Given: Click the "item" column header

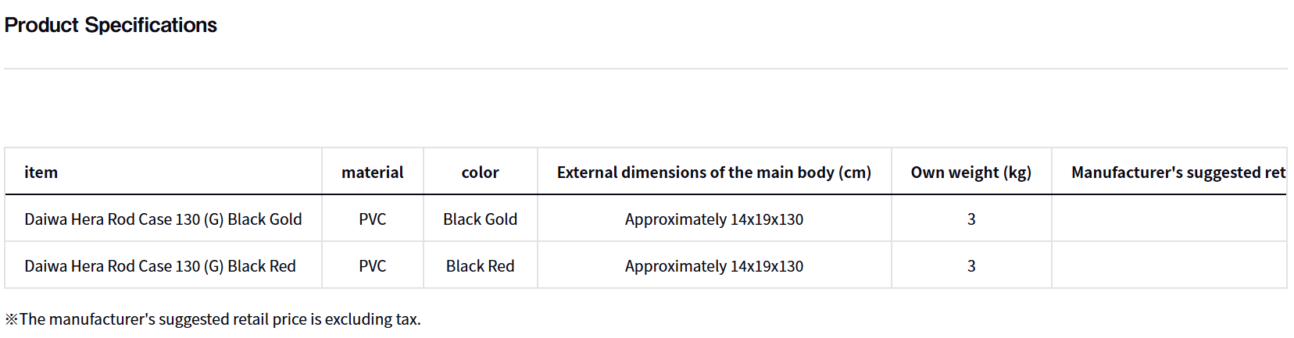Looking at the screenshot, I should click(x=41, y=173).
